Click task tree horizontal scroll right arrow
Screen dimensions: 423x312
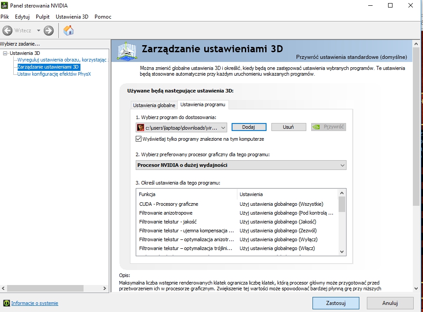point(105,289)
